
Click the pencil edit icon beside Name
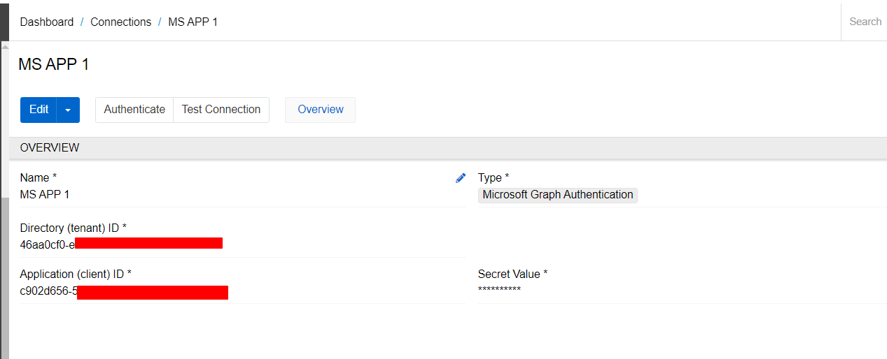[461, 178]
